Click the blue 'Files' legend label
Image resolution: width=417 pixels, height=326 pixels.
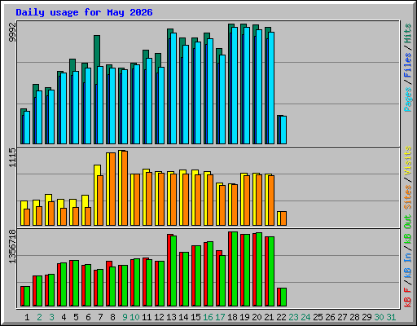(408, 65)
